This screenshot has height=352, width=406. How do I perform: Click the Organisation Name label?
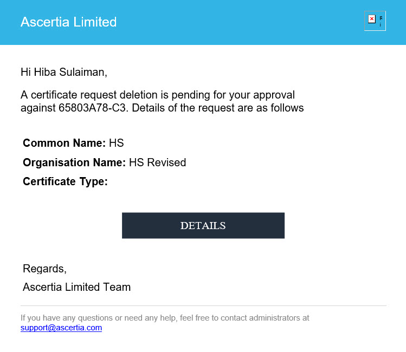click(x=74, y=162)
